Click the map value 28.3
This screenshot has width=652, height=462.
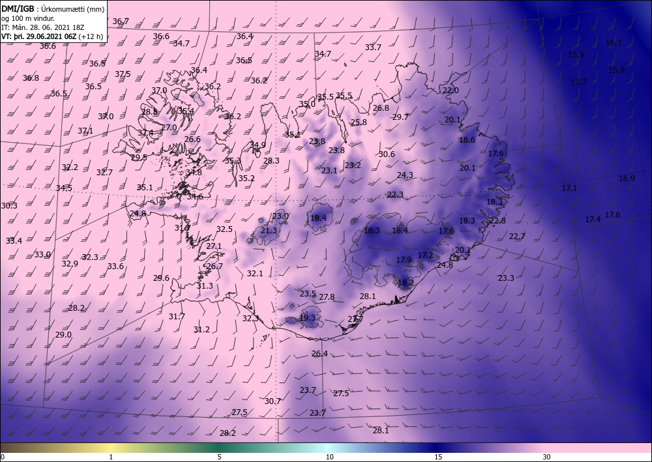(x=271, y=161)
